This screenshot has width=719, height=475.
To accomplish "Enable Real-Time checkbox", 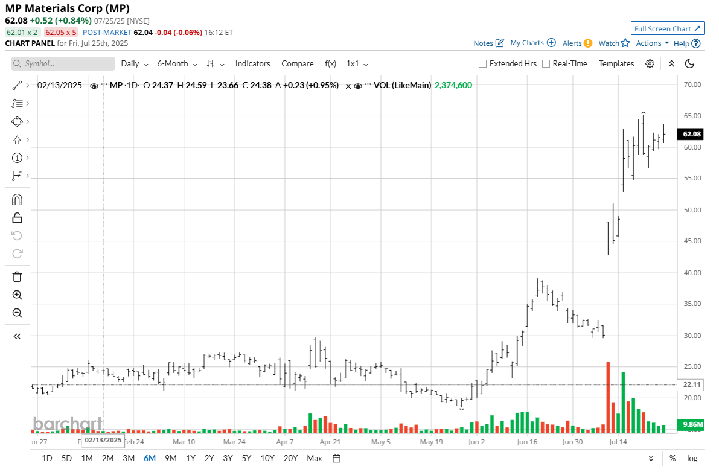I will tap(546, 64).
